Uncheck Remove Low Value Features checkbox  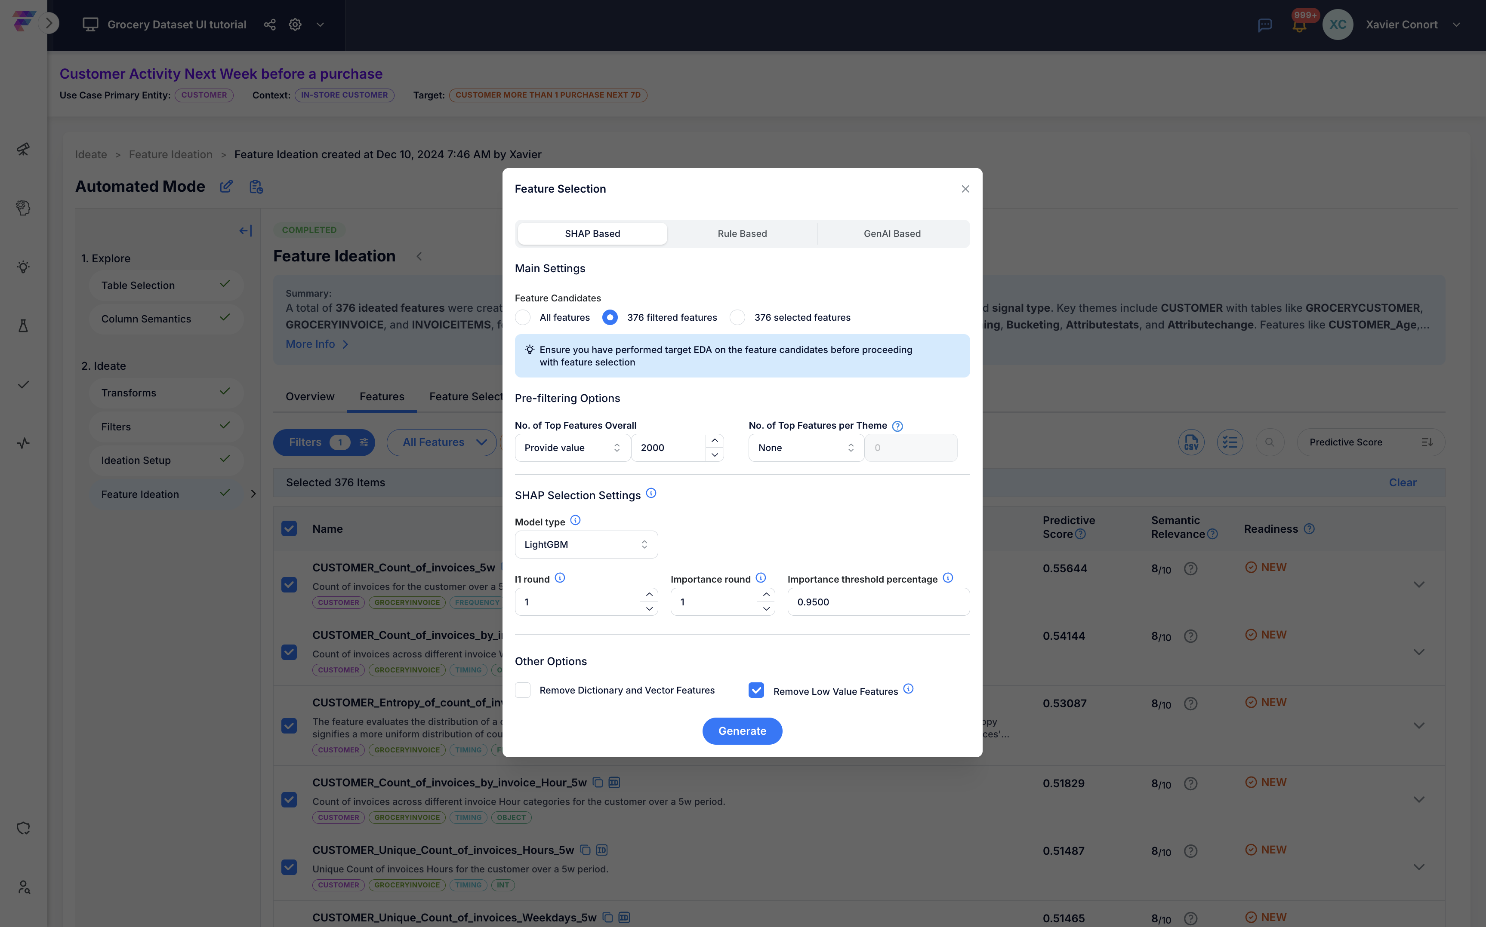click(x=756, y=691)
